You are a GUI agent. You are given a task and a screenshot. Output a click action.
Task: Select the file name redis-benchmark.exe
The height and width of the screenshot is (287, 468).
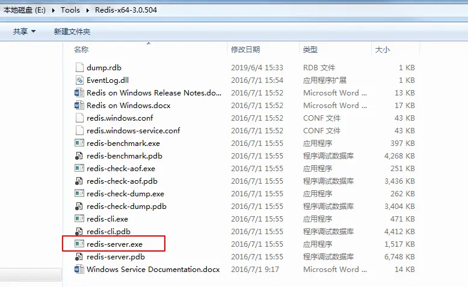123,143
